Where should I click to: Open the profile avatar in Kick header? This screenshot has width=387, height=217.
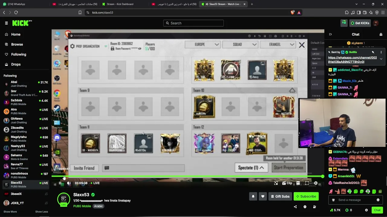376,23
